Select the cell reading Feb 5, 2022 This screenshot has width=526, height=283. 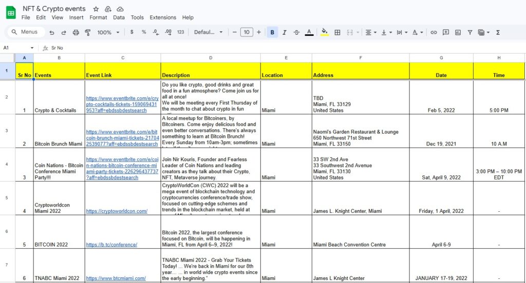coord(441,97)
